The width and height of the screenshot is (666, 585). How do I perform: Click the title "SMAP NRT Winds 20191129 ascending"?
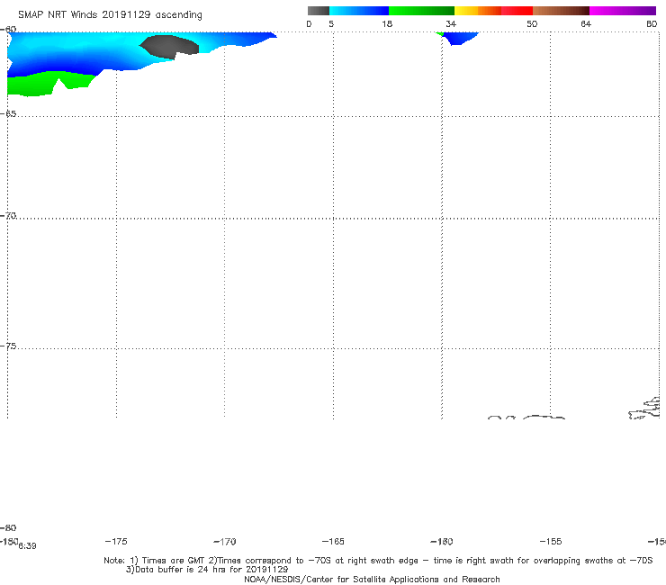(110, 14)
